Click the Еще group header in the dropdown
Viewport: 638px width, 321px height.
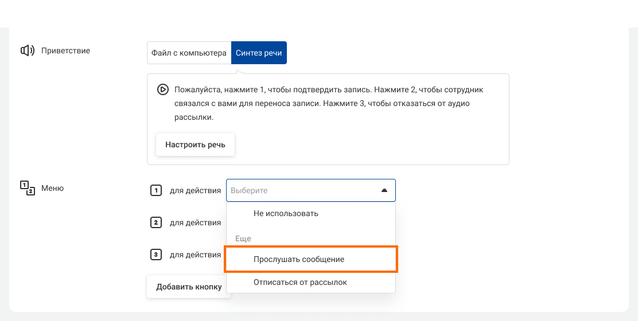tap(243, 238)
